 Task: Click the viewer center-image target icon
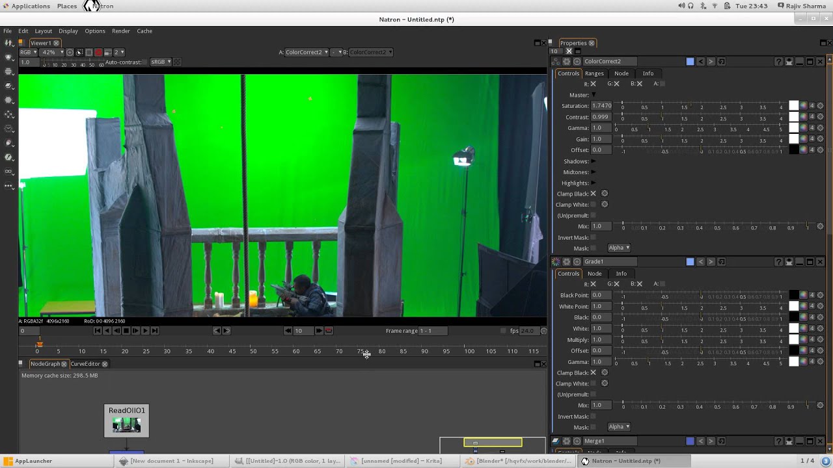coord(70,52)
